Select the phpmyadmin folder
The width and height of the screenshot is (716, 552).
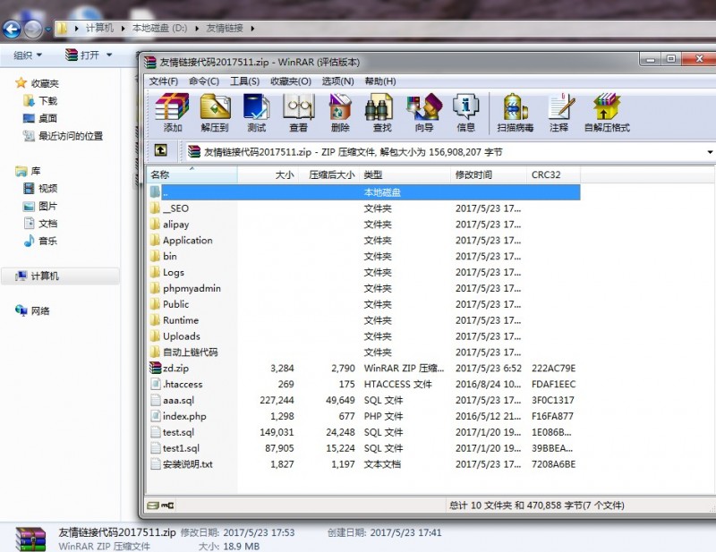[x=192, y=288]
